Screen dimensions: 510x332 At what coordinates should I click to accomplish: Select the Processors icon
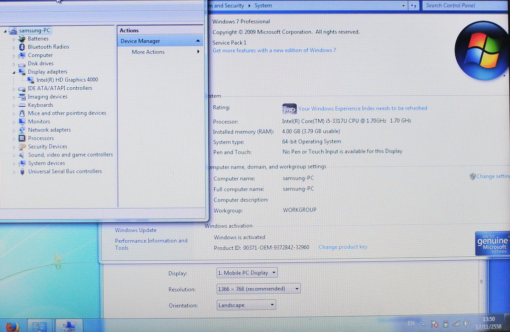[x=22, y=139]
